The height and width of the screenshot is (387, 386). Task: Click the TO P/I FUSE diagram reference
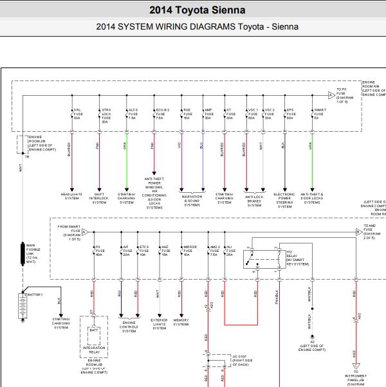coord(345,95)
